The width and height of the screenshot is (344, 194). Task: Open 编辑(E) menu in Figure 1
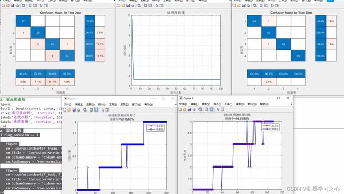[x=79, y=104]
